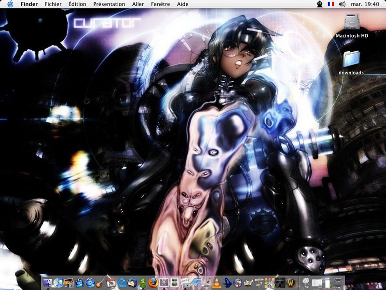Screen dimensions: 386x290
Task: Open iDVD from the Dock
Action: click(x=90, y=283)
